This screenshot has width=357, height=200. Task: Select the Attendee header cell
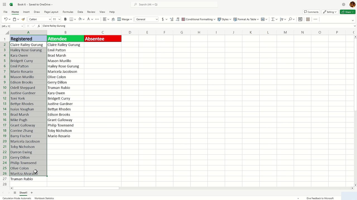[65, 39]
